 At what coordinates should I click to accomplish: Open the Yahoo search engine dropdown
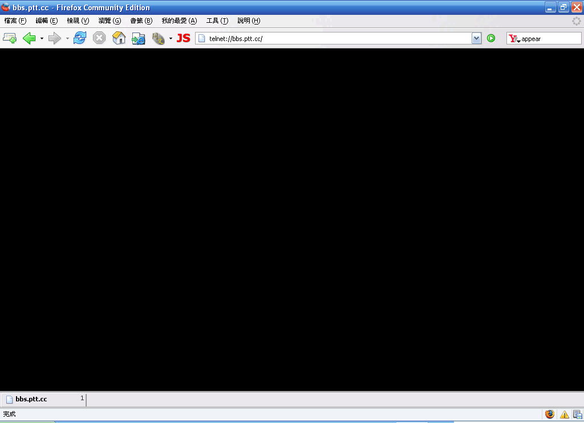pyautogui.click(x=514, y=39)
